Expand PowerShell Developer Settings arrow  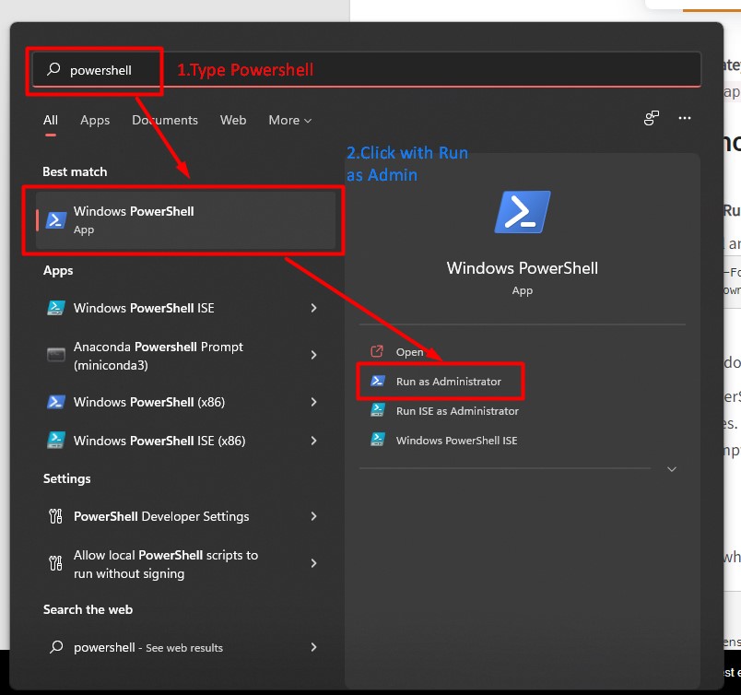pos(313,516)
